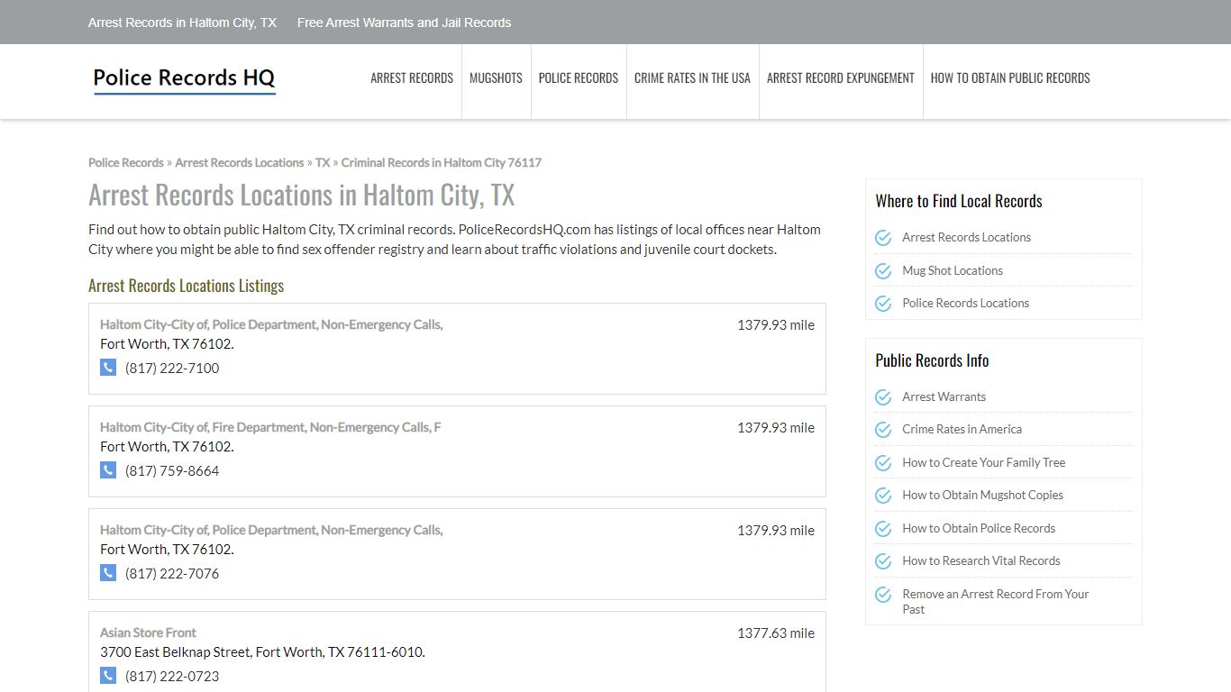Viewport: 1231px width, 692px height.
Task: Go to Crime Rates in the USA
Action: coord(692,78)
